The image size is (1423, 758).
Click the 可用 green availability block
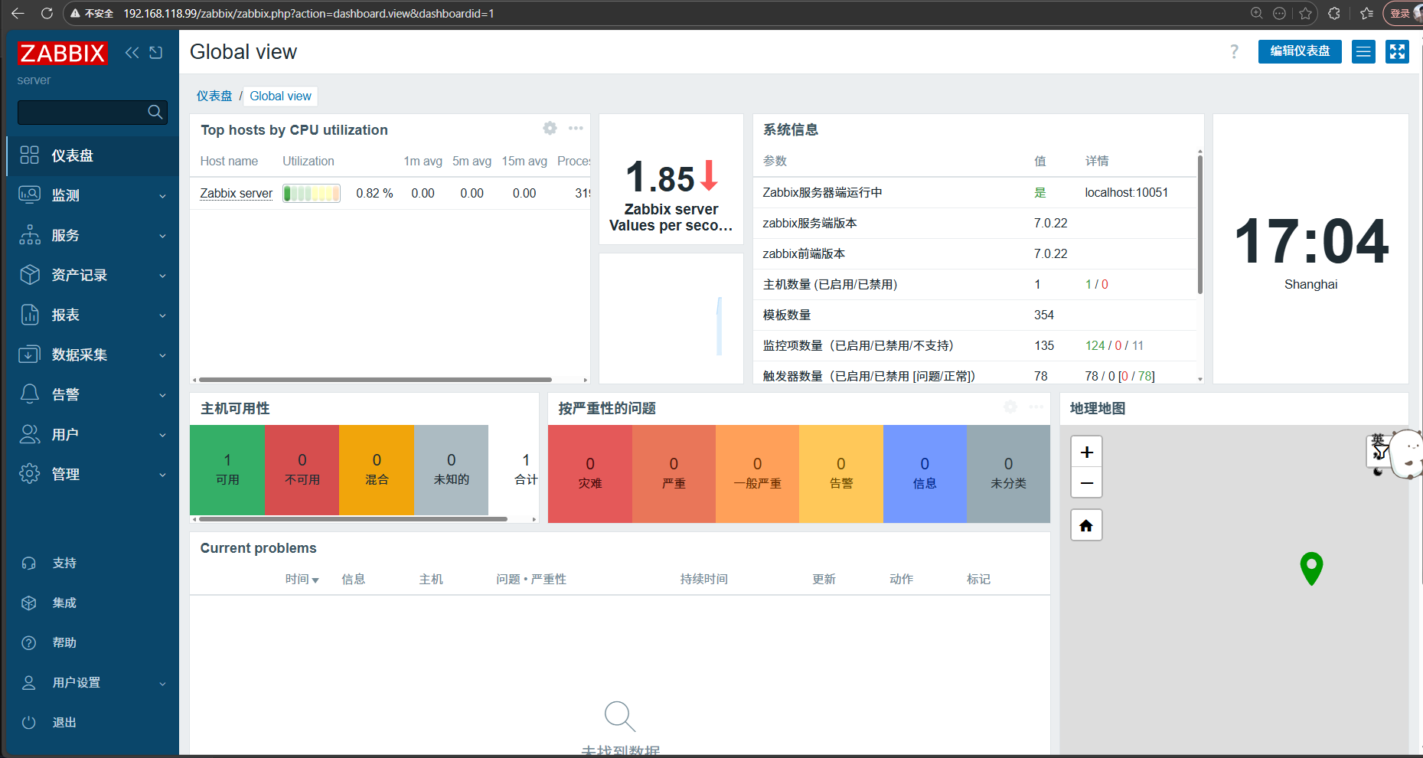tap(227, 470)
